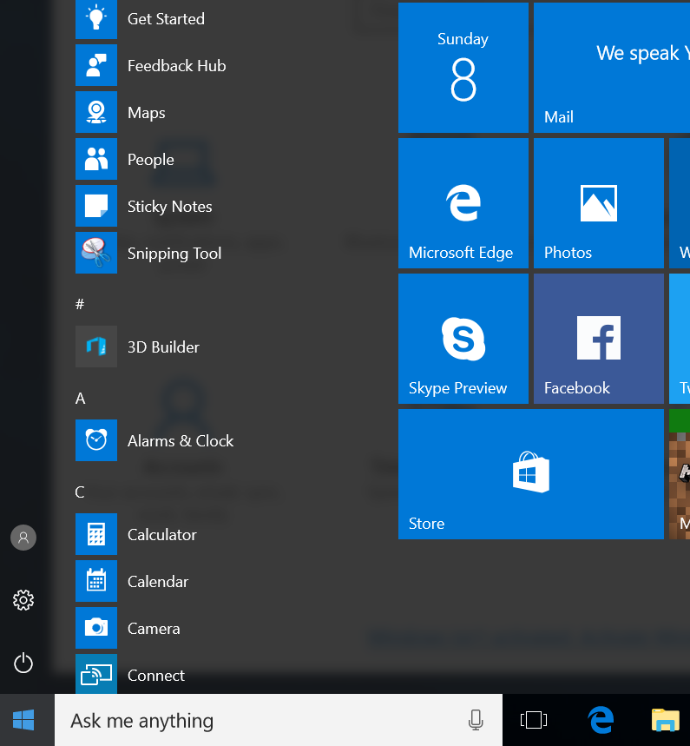
Task: Select the 'Snipping Tool' label
Action: [174, 253]
